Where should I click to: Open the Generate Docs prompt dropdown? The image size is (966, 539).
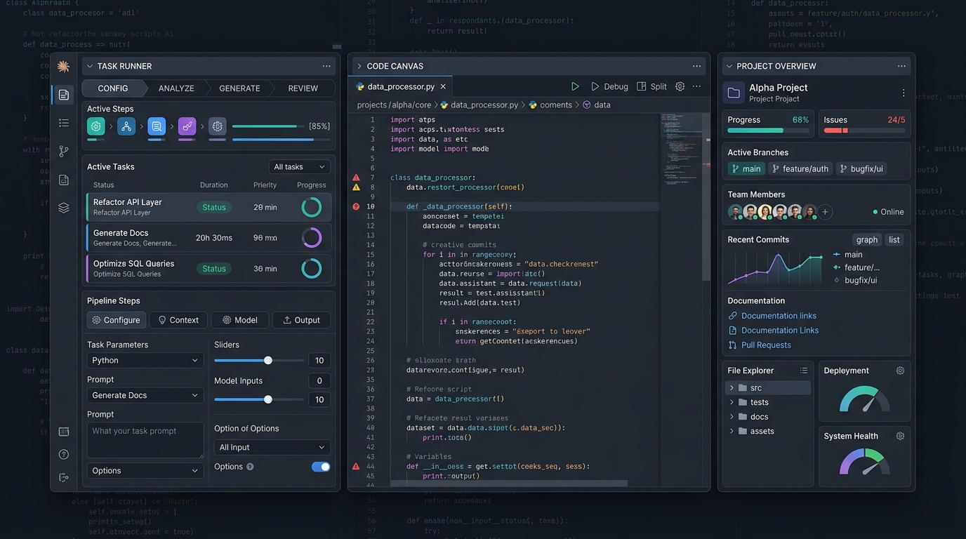[145, 395]
